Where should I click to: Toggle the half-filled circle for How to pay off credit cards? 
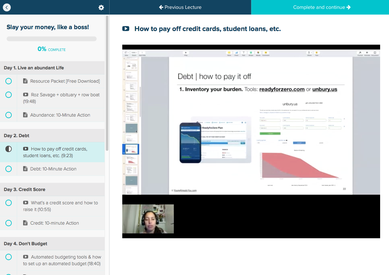pos(9,149)
